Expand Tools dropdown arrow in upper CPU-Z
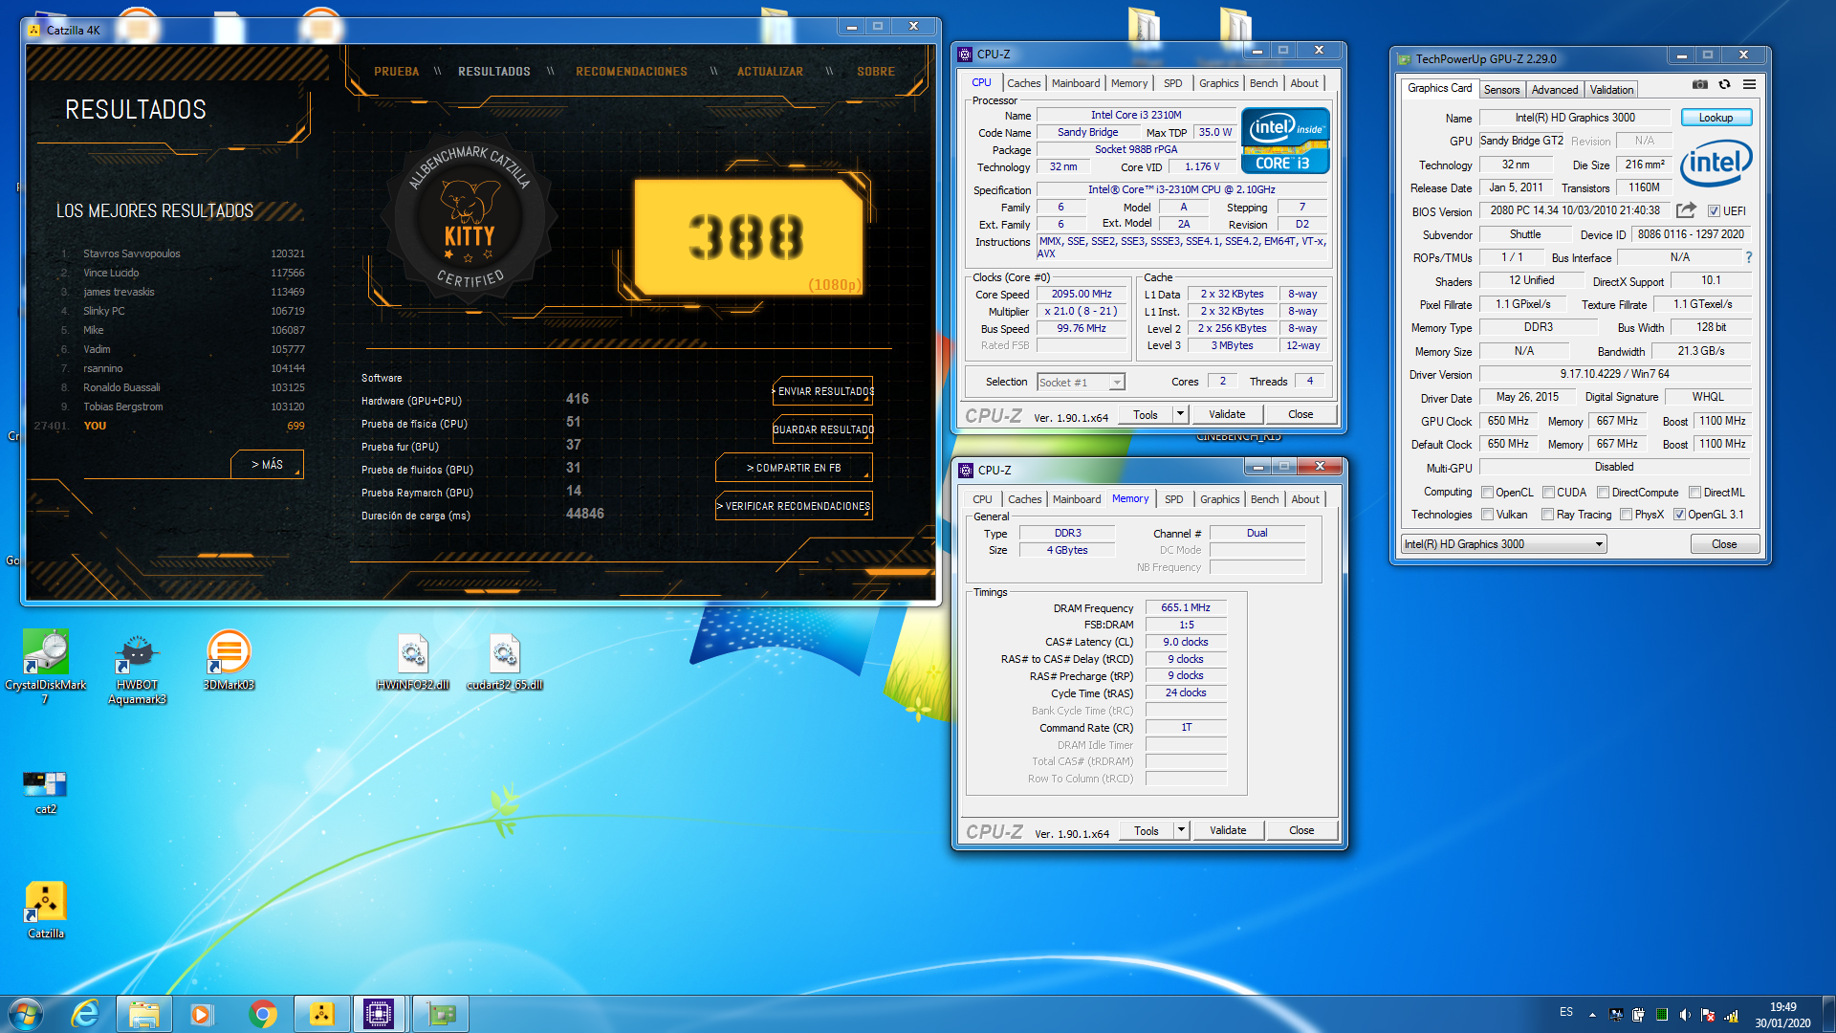The image size is (1836, 1033). point(1180,414)
